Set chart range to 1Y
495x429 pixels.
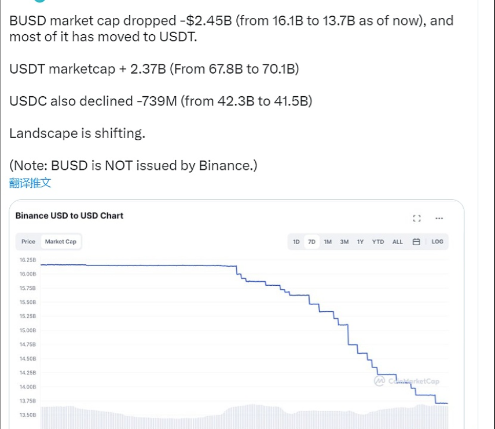360,242
